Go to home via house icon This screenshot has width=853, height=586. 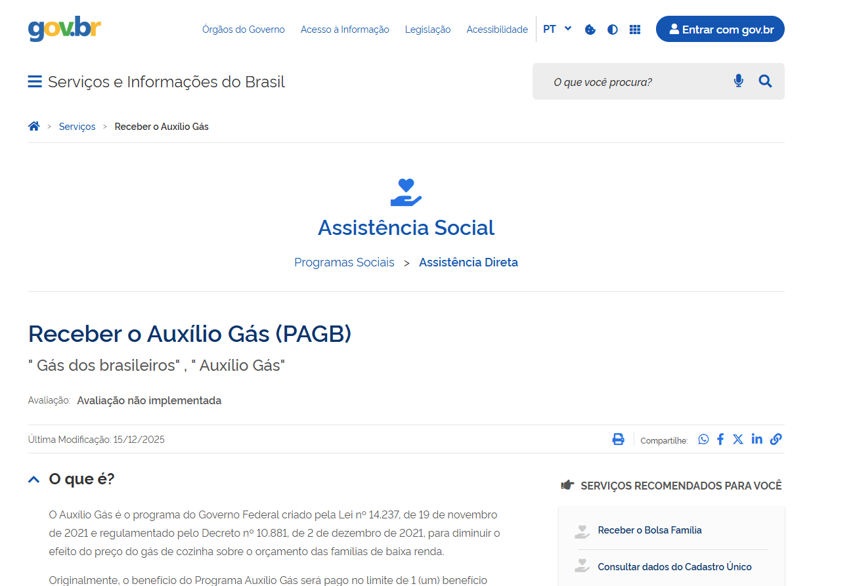34,127
